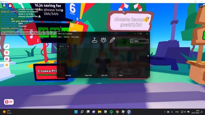Open the orange gear settings icon in game
Viewport: 205px width, 115px height.
click(7, 65)
